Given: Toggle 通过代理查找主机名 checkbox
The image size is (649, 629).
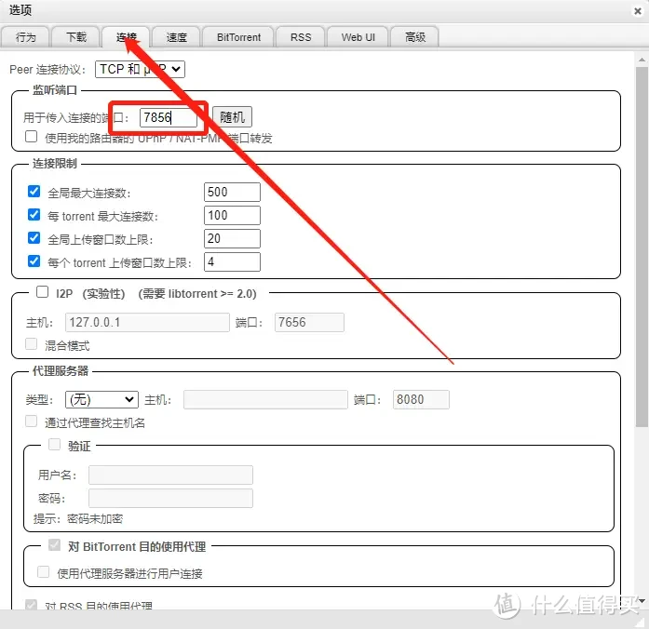Looking at the screenshot, I should pyautogui.click(x=31, y=422).
